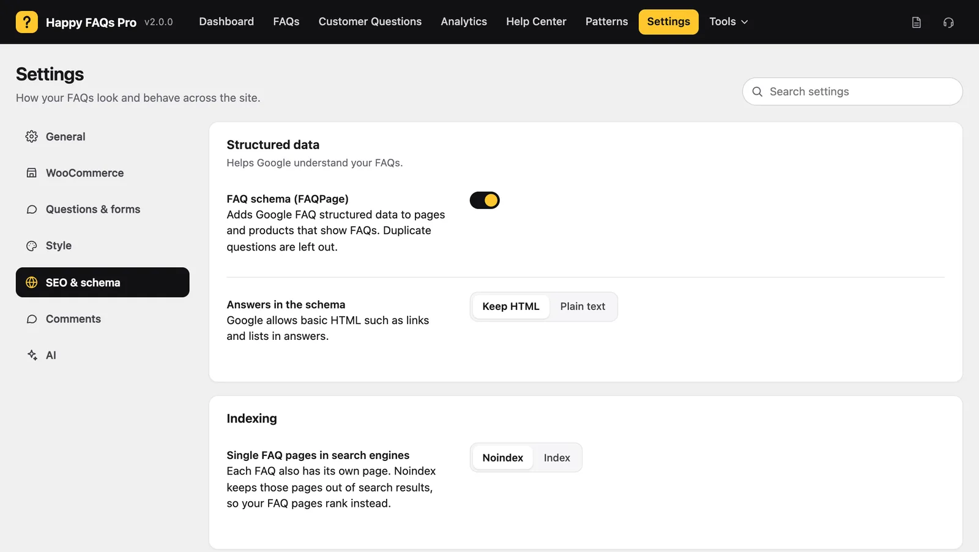Click the Indexing heading
979x552 pixels.
click(x=251, y=419)
